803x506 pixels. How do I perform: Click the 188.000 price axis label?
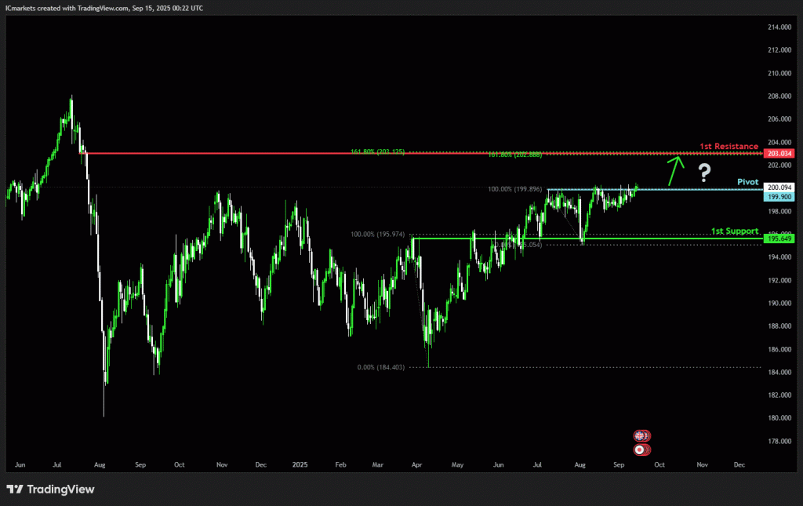[x=779, y=326]
